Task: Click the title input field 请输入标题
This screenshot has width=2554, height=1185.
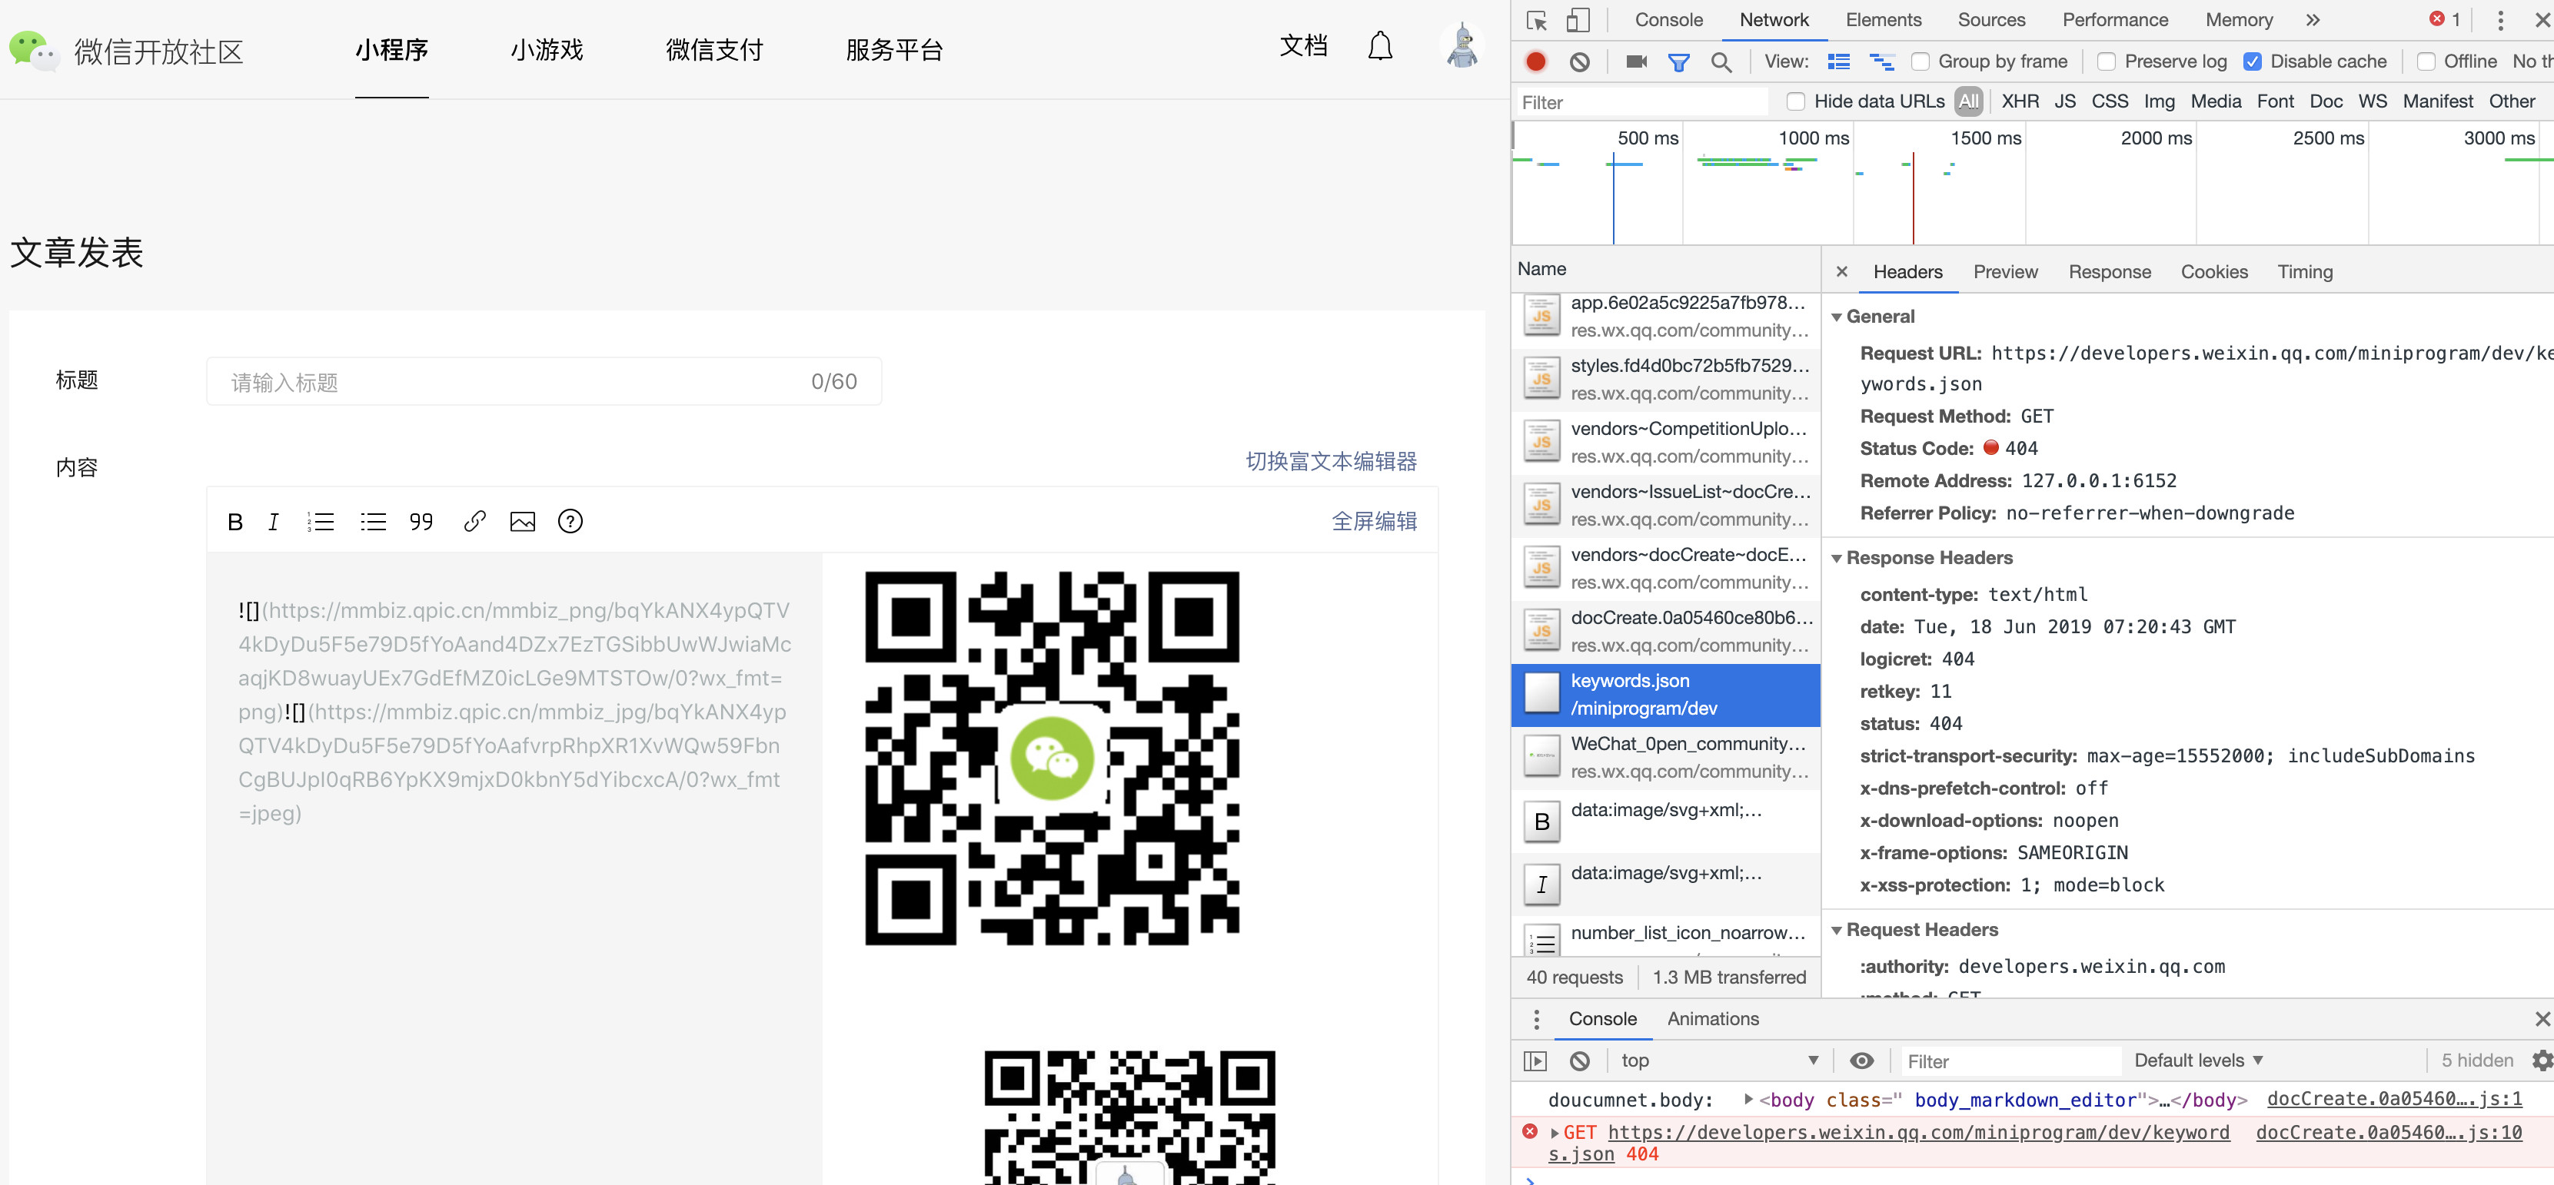Action: [x=544, y=383]
